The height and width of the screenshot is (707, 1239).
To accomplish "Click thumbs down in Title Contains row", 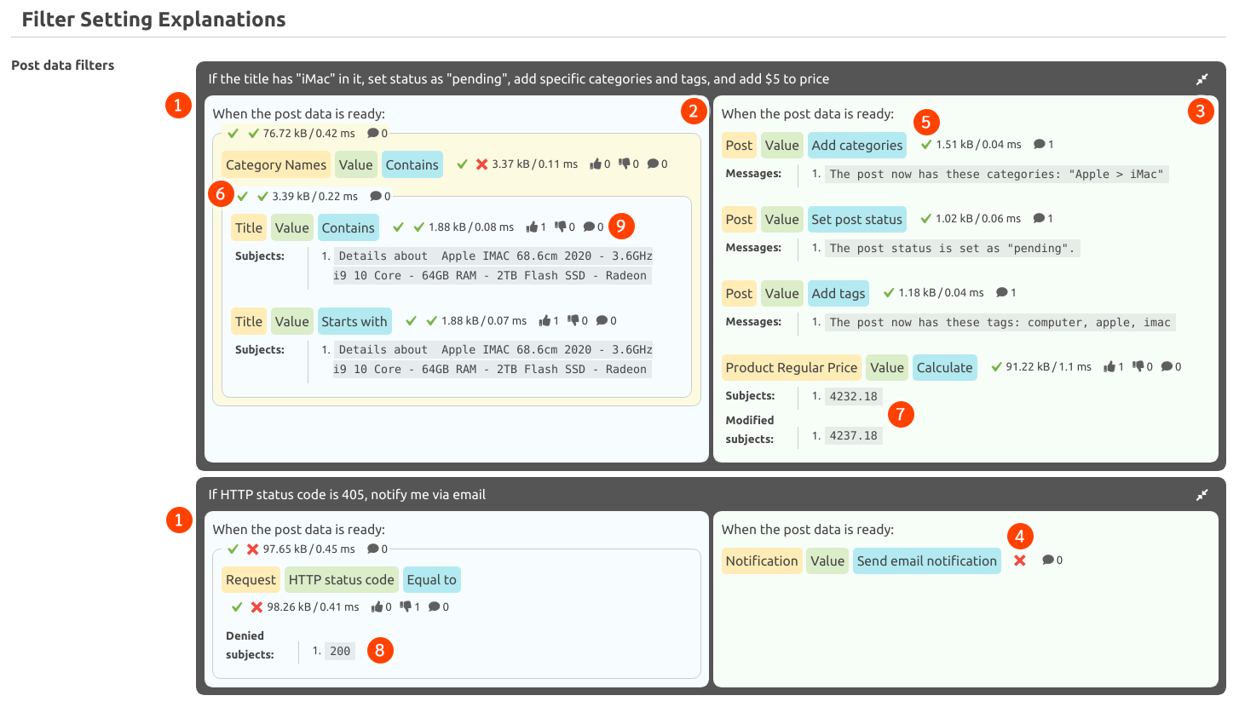I will click(561, 227).
